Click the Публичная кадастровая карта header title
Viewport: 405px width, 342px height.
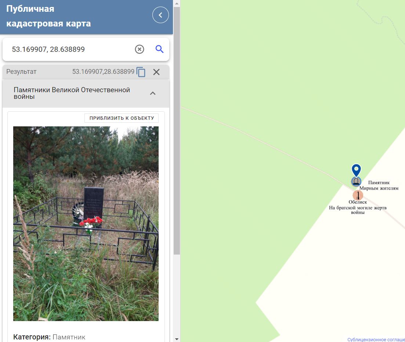click(x=48, y=16)
